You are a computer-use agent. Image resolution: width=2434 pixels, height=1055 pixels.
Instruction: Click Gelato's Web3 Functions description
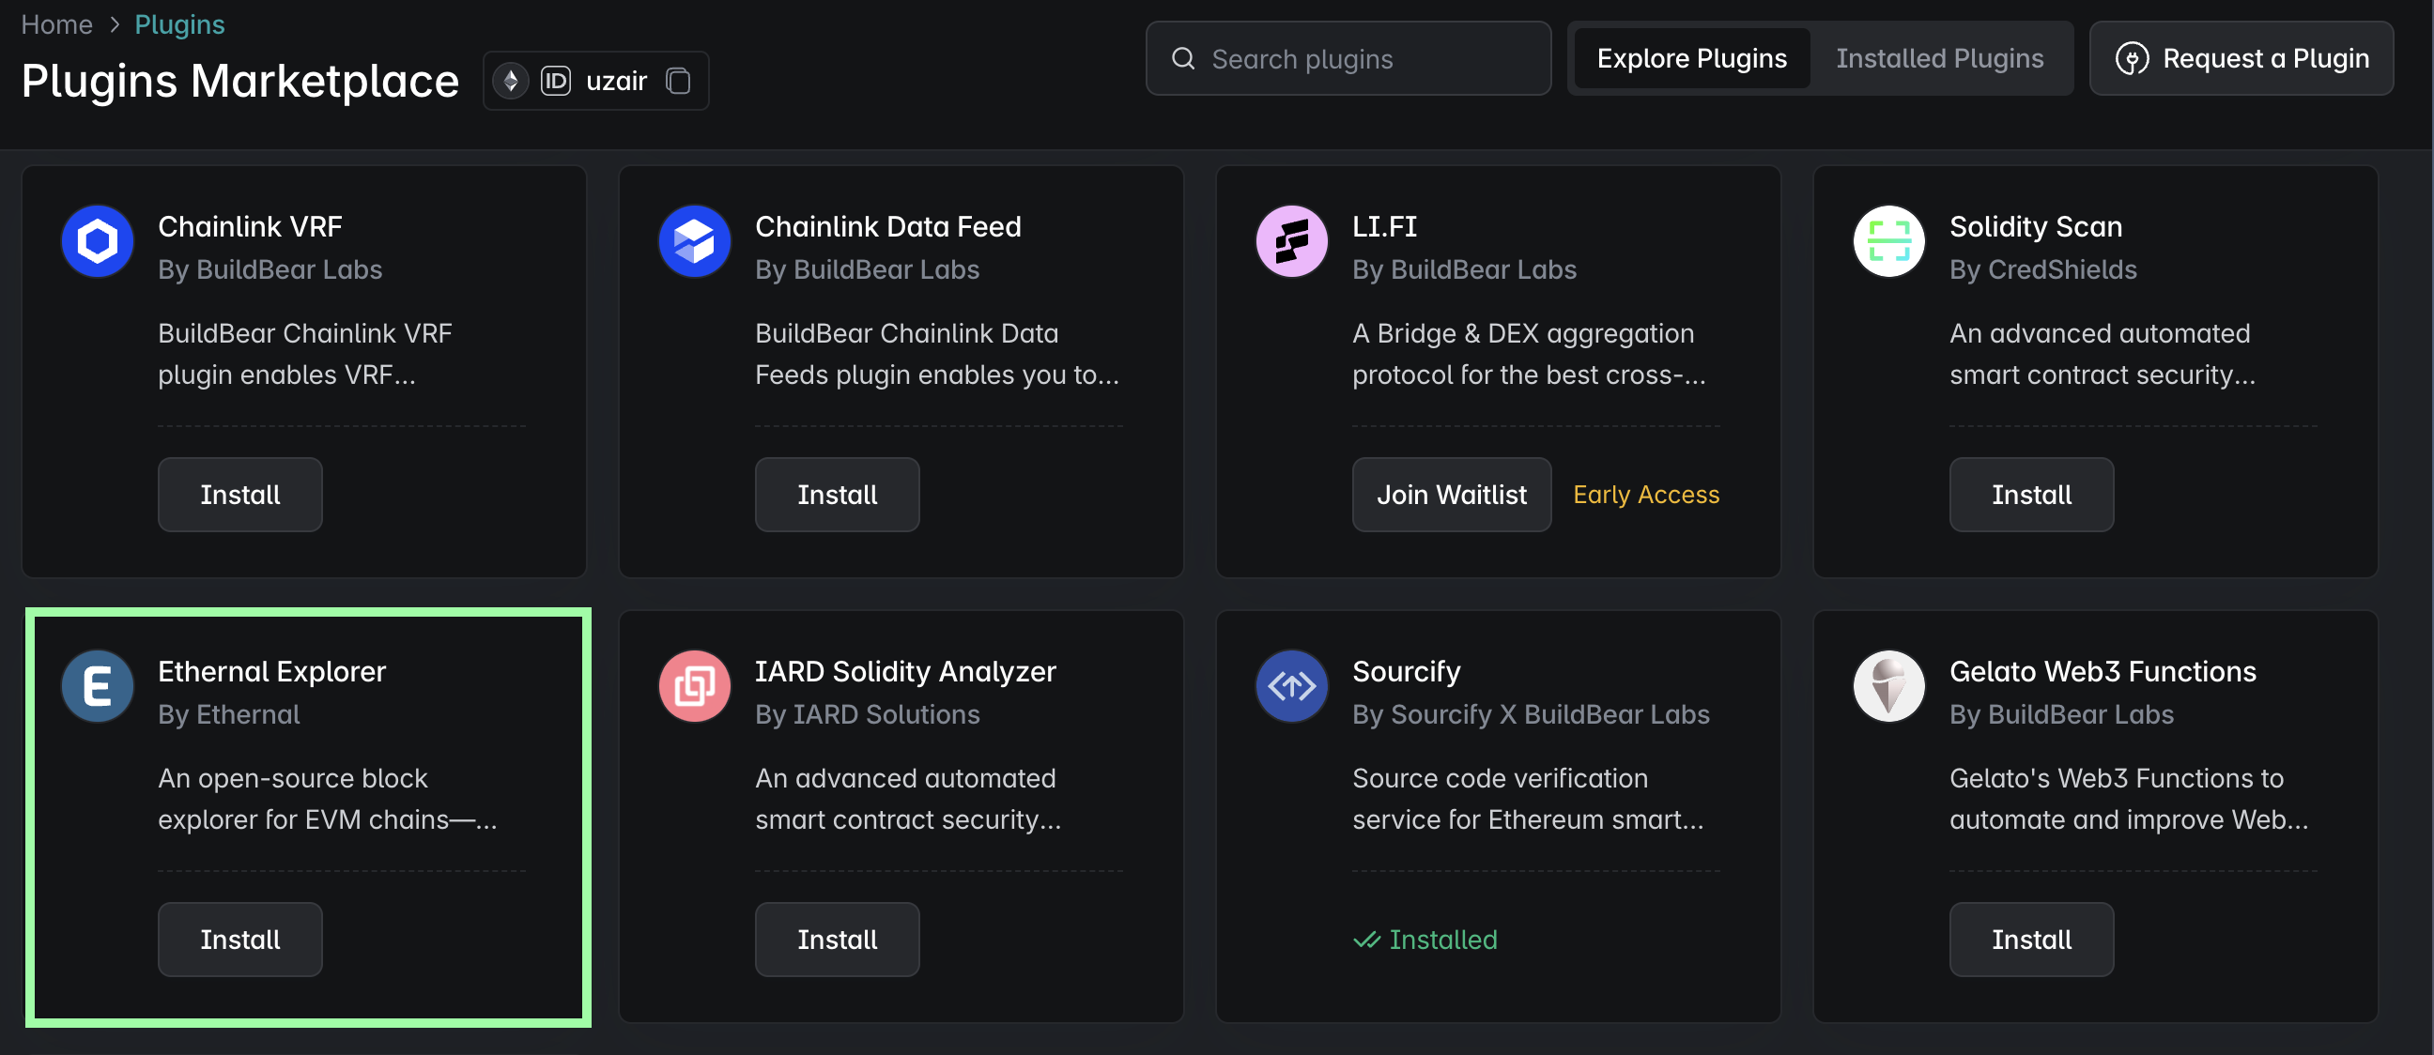tap(2129, 799)
